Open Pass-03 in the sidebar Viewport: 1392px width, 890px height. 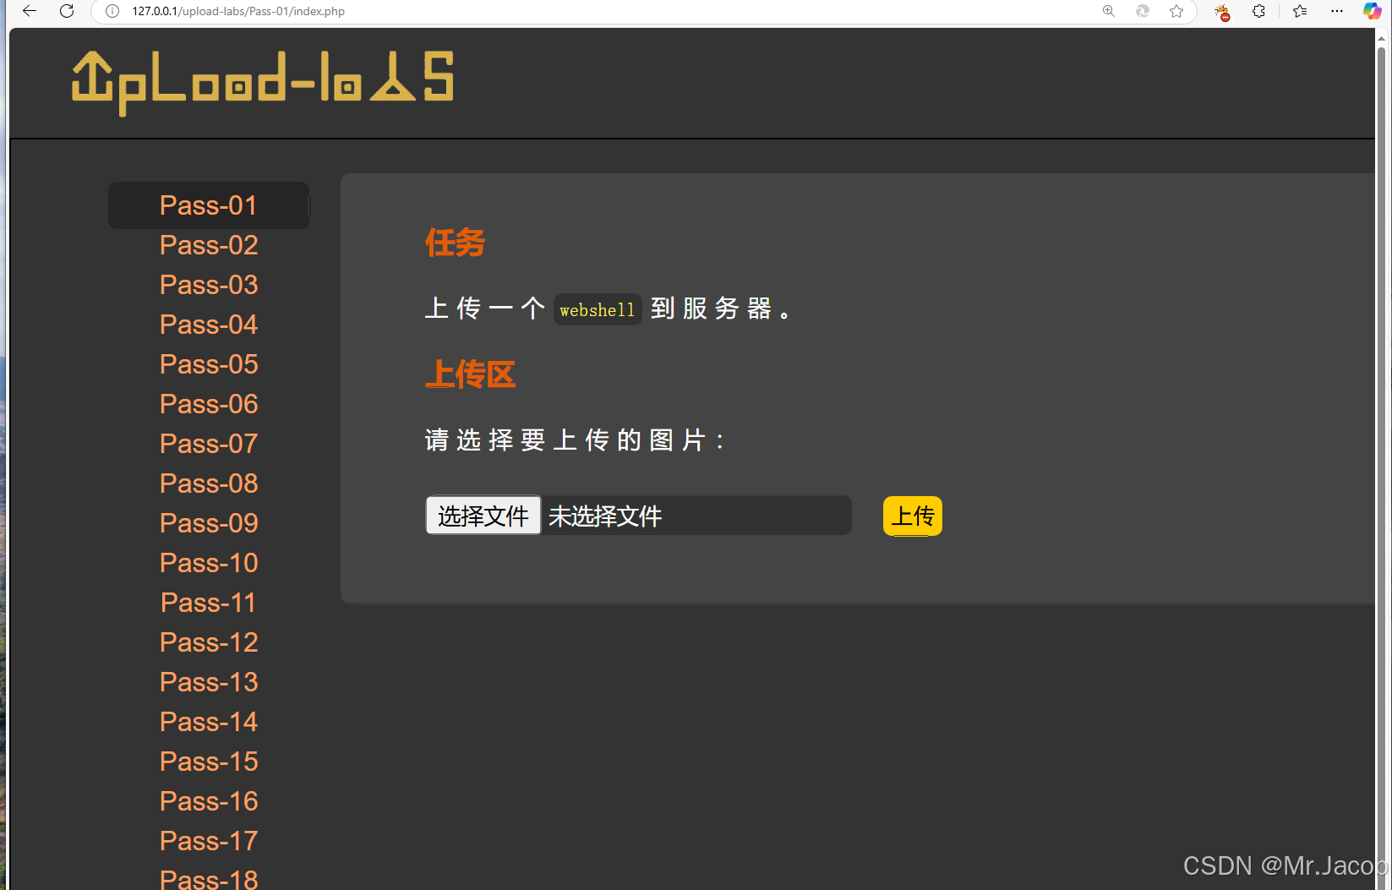click(x=209, y=285)
